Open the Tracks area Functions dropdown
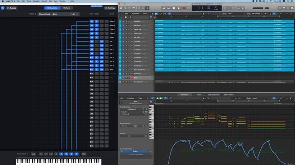Viewport: 295px width, 165px height. click(x=136, y=14)
